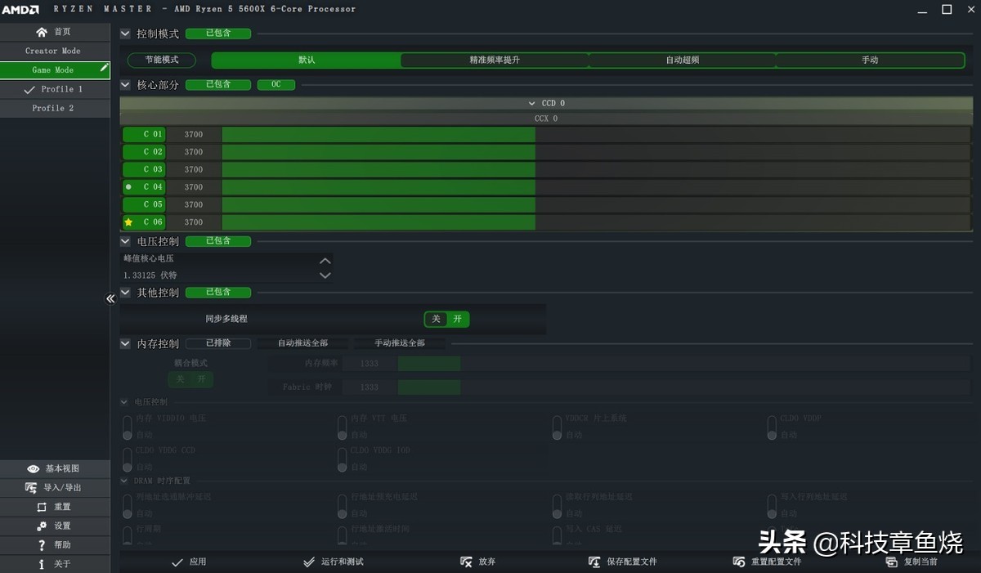The image size is (981, 573).
Task: Click the 重置 reset item in sidebar
Action: 55,507
